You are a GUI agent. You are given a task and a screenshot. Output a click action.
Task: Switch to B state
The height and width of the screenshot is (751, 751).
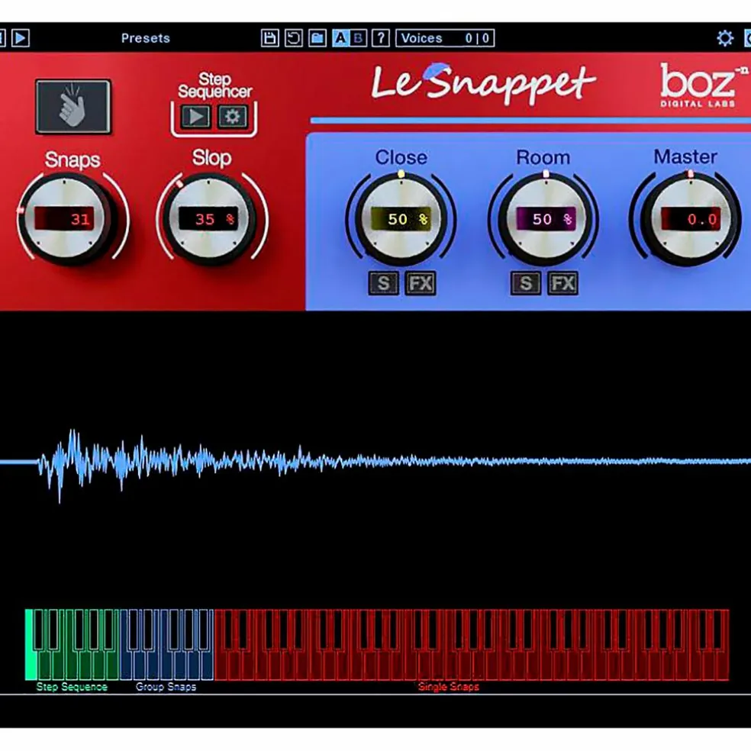[358, 38]
